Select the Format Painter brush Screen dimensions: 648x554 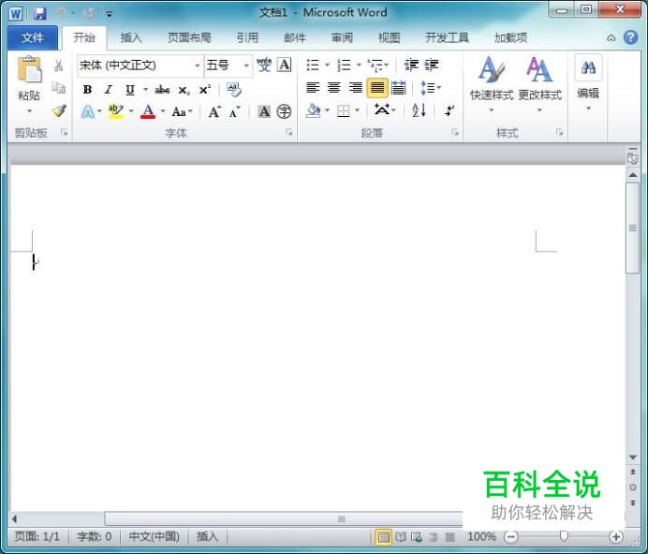click(x=59, y=110)
